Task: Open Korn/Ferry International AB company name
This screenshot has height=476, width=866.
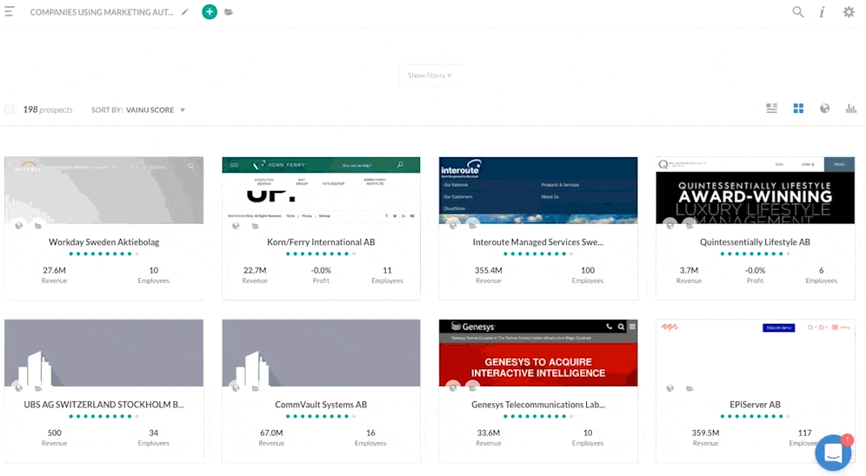Action: pos(321,242)
